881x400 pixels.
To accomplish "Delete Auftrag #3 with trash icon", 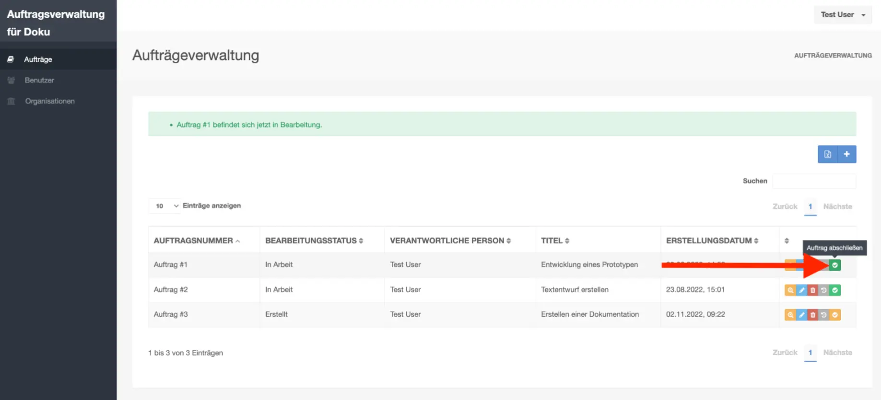I will 812,315.
